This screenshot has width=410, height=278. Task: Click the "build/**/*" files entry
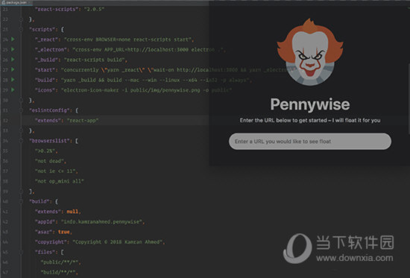tap(58, 272)
